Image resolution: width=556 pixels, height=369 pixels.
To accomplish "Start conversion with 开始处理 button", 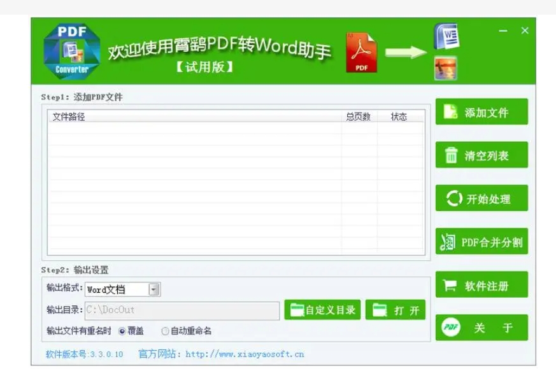I will click(x=481, y=198).
